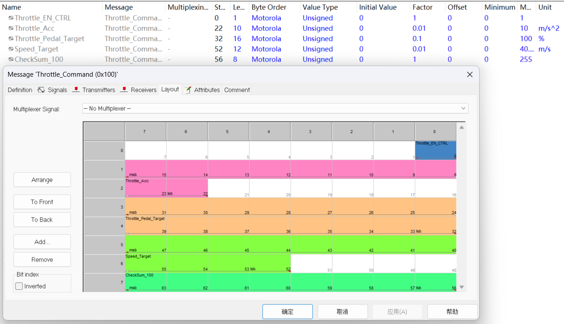Click the Minimum column header
The height and width of the screenshot is (324, 564).
(x=500, y=7)
